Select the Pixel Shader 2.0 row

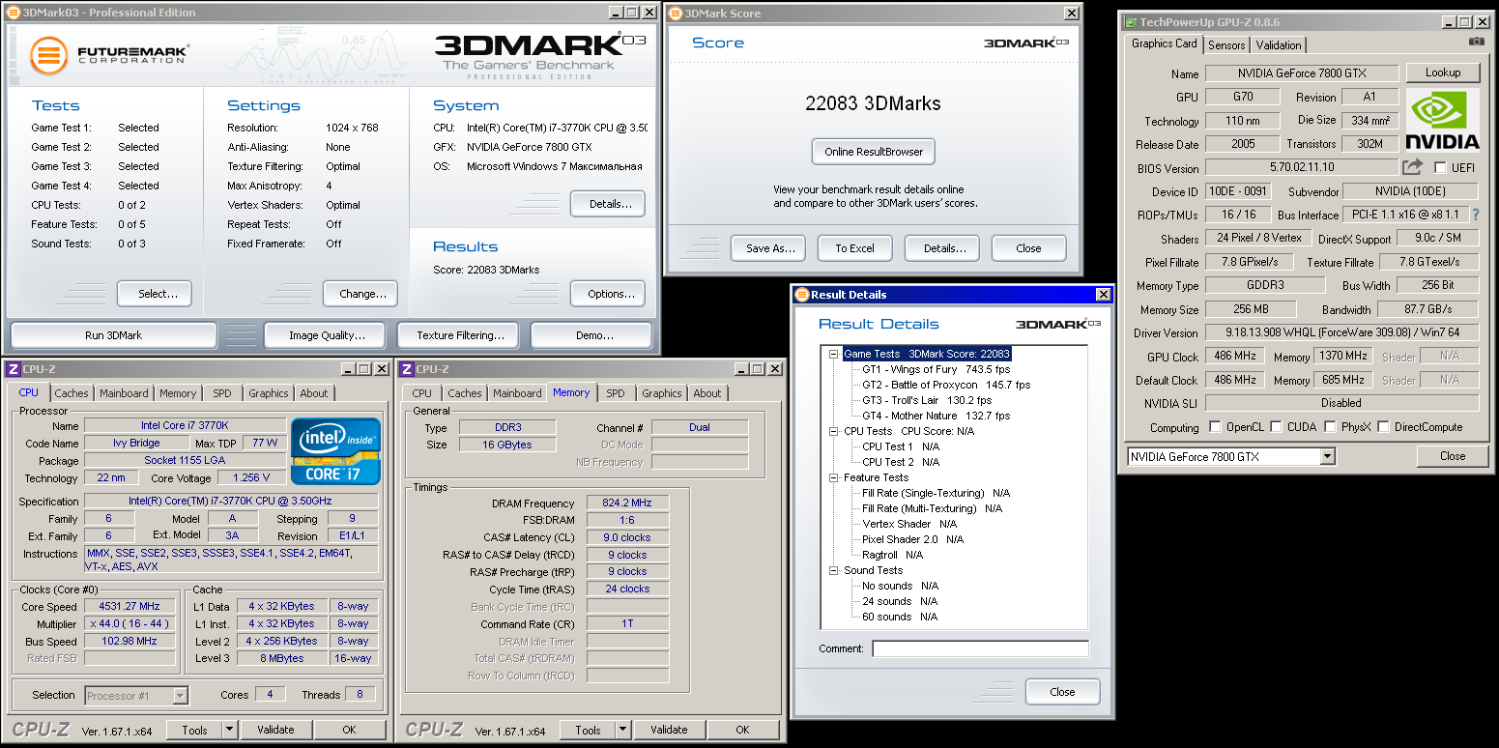coord(913,539)
